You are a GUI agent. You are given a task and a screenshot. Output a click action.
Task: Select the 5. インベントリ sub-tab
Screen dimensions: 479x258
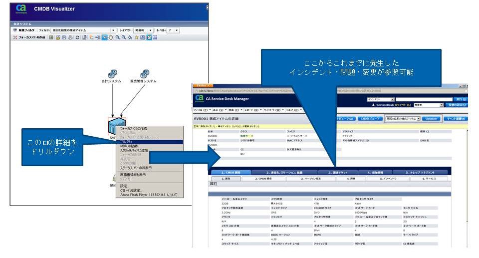click(x=388, y=178)
